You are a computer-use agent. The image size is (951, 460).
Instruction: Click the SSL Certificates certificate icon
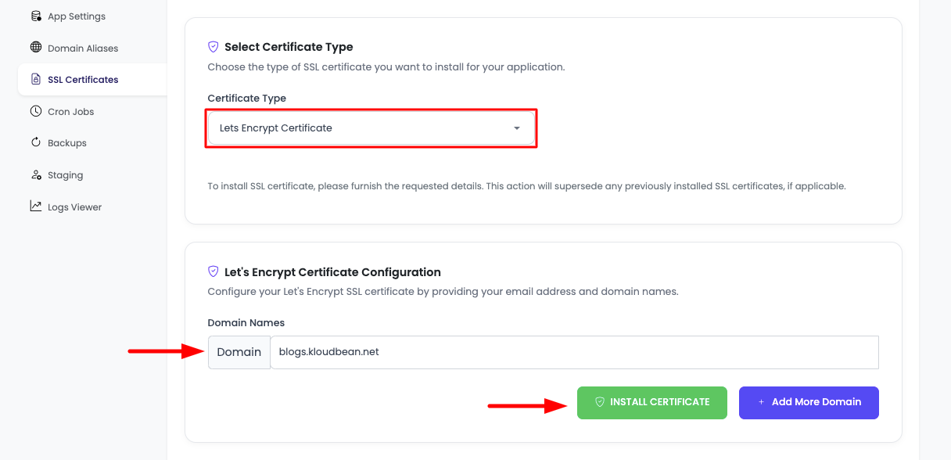click(35, 79)
